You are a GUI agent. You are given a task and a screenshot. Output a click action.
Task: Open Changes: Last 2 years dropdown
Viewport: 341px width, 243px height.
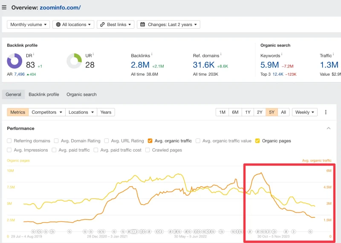[168, 24]
